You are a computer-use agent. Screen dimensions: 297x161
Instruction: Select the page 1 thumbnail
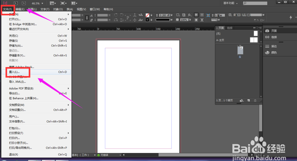pyautogui.click(x=240, y=50)
